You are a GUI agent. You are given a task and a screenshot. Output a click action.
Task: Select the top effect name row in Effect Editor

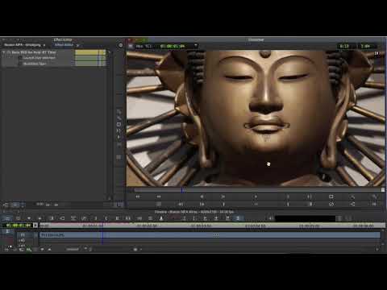[34, 52]
